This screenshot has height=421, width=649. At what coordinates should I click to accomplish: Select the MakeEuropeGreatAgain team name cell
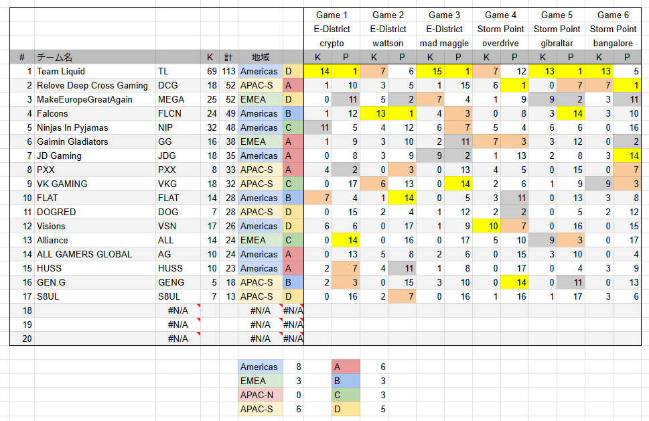point(95,99)
